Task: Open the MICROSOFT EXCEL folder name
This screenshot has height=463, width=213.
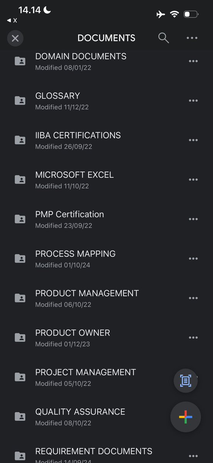Action: tap(75, 175)
